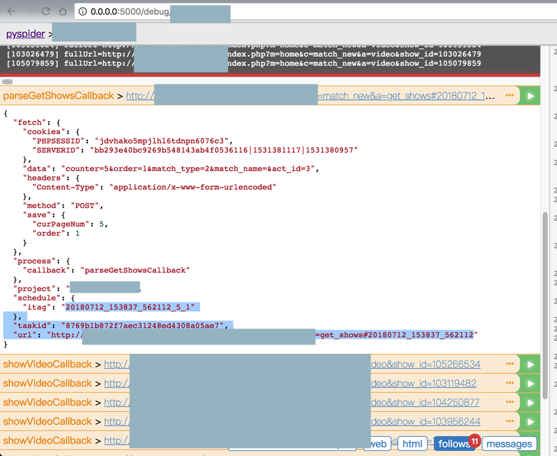Click the address bar URL field
Screen dimensions: 557x456
[316, 11]
